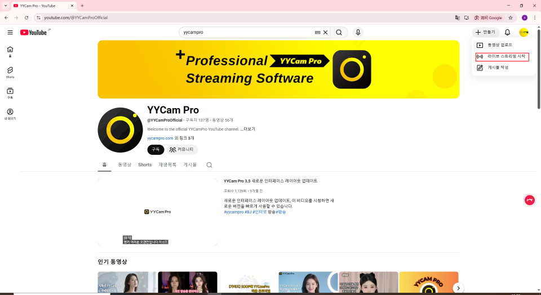Select "라이브 스트리밍 시작" from the create menu
This screenshot has width=541, height=295.
pos(505,56)
